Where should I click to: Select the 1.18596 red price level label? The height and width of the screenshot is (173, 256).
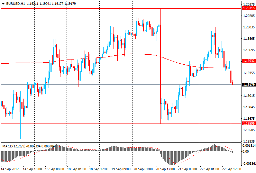[249, 123]
